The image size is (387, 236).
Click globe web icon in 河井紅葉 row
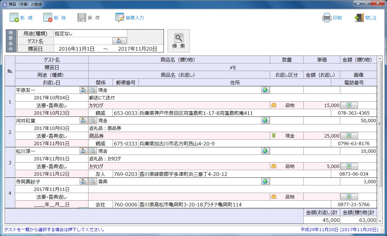point(265,120)
